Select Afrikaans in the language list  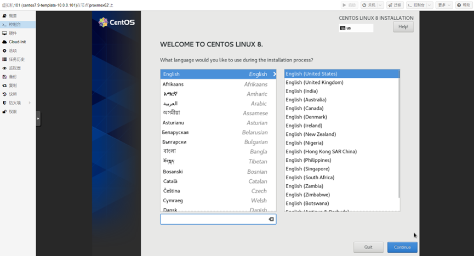(x=218, y=84)
